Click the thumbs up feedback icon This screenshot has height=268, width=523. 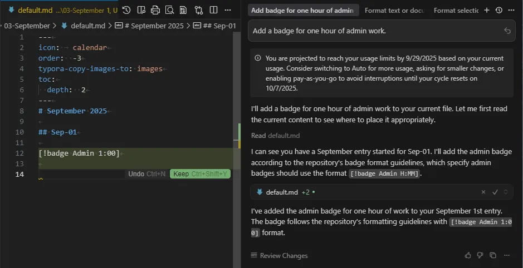tap(468, 255)
